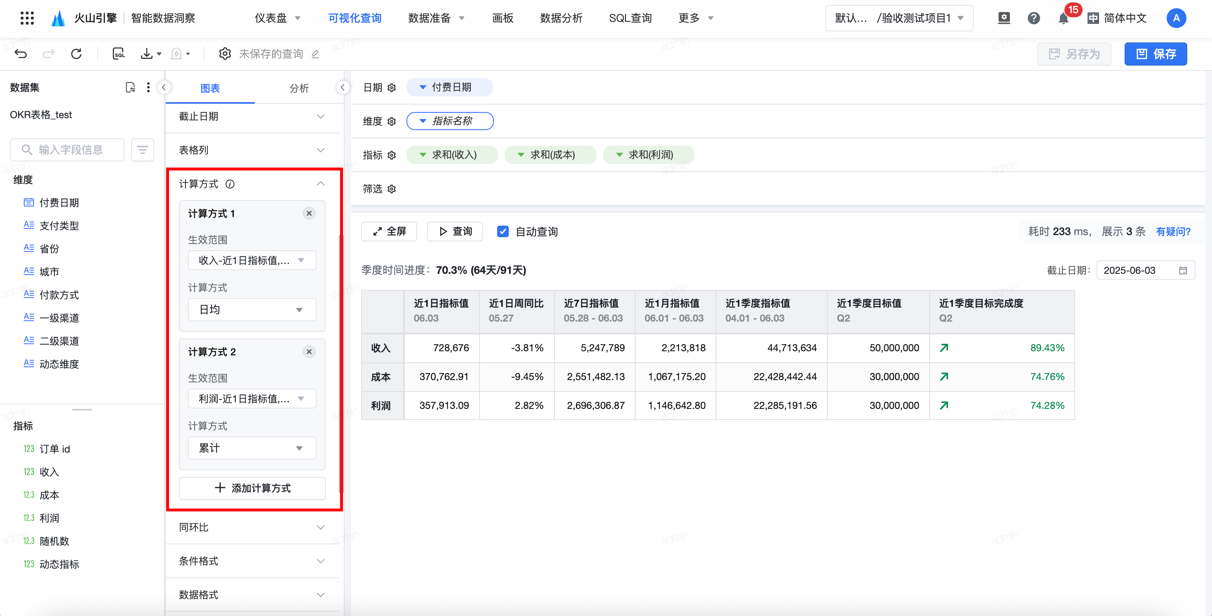Image resolution: width=1212 pixels, height=616 pixels.
Task: Open 收入-近1日指标值 scope dropdown
Action: pyautogui.click(x=252, y=260)
